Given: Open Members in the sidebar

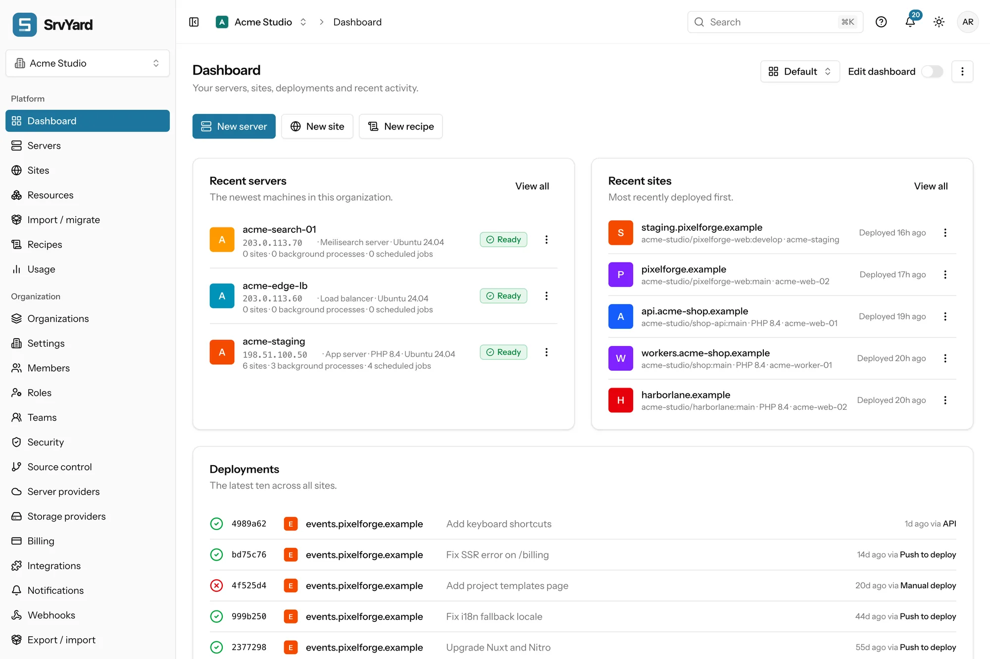Looking at the screenshot, I should 88,368.
